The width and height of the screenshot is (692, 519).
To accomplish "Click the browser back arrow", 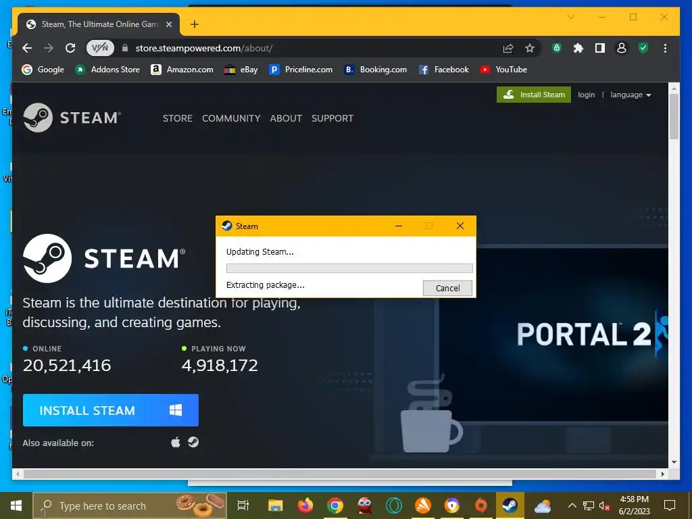I will coord(27,48).
